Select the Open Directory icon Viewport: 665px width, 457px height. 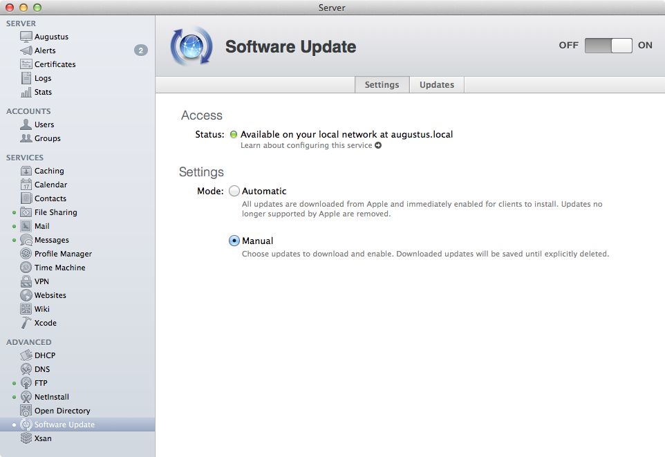point(26,411)
